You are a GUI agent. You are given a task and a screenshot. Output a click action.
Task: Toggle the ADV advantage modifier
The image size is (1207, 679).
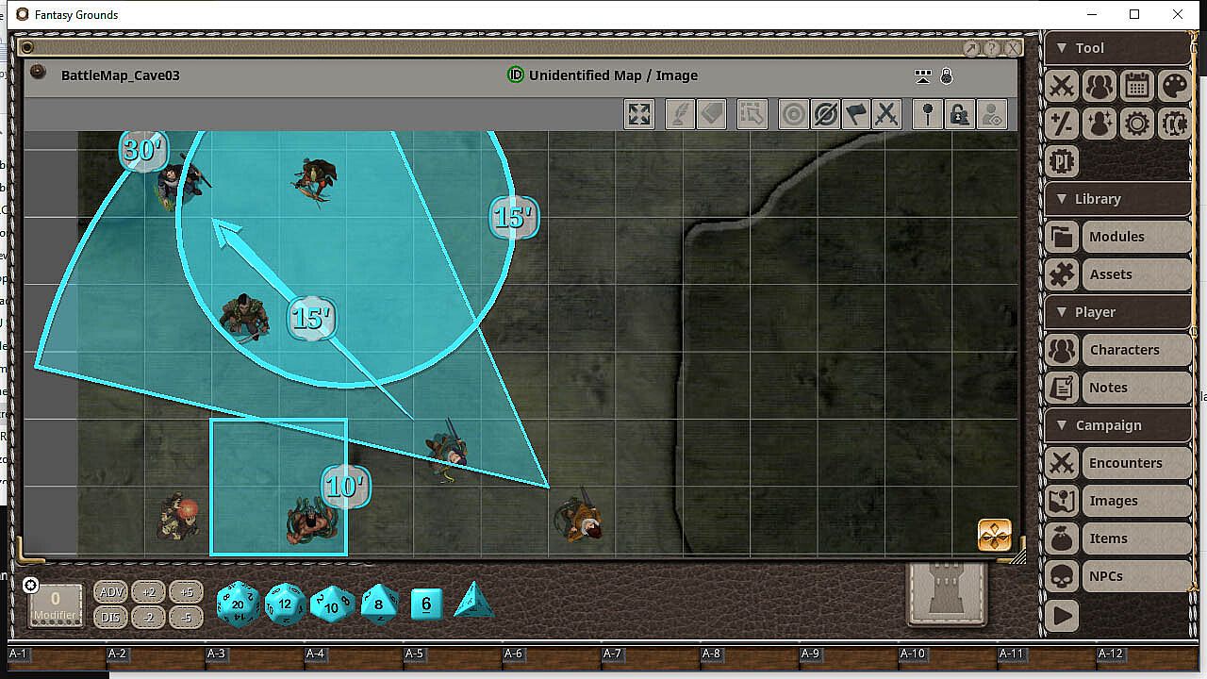[x=111, y=592]
